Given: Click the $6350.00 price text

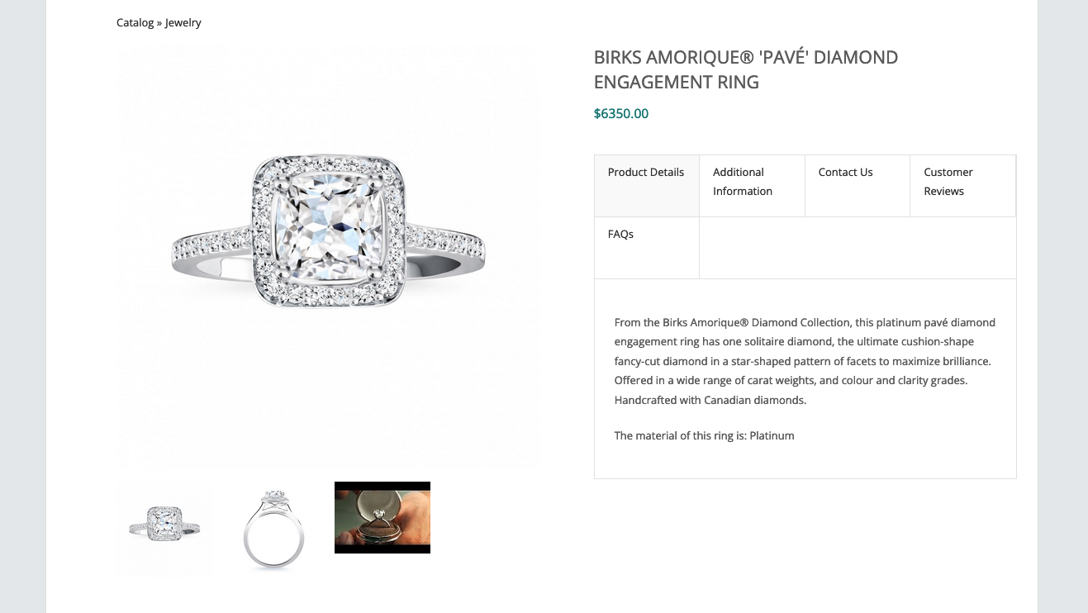Looking at the screenshot, I should click(x=621, y=113).
